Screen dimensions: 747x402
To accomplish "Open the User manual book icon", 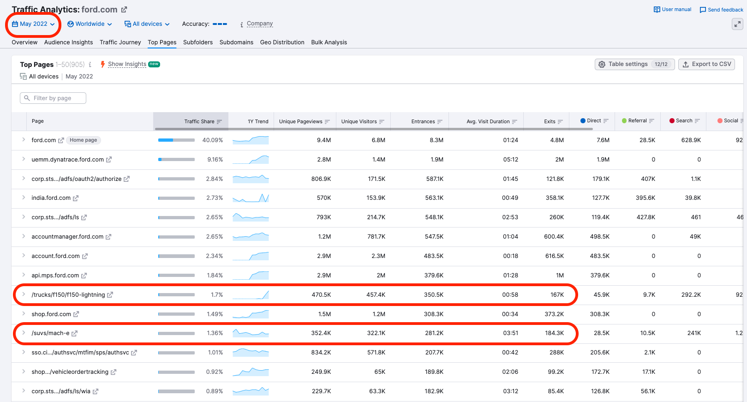I will coord(657,9).
